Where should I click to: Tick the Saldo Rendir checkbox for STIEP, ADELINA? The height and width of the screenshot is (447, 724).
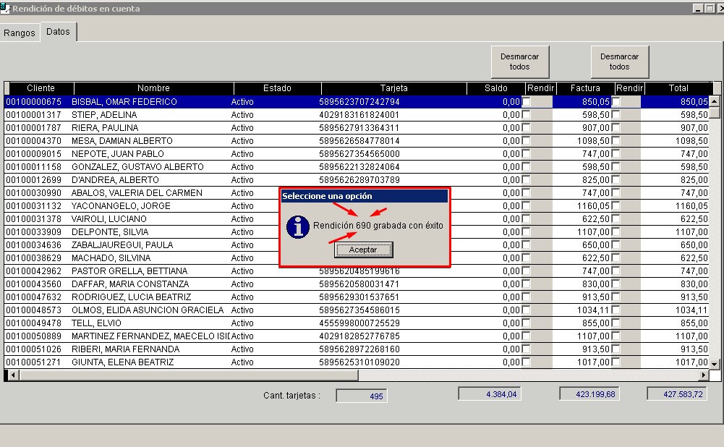tap(527, 115)
